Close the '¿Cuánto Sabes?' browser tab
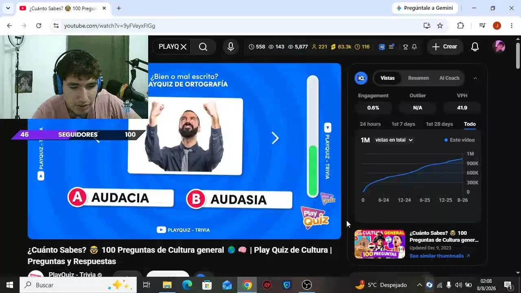The image size is (521, 293). (104, 8)
